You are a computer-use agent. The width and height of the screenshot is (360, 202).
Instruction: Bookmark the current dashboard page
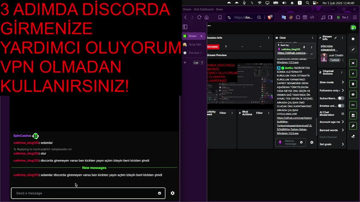220,17
